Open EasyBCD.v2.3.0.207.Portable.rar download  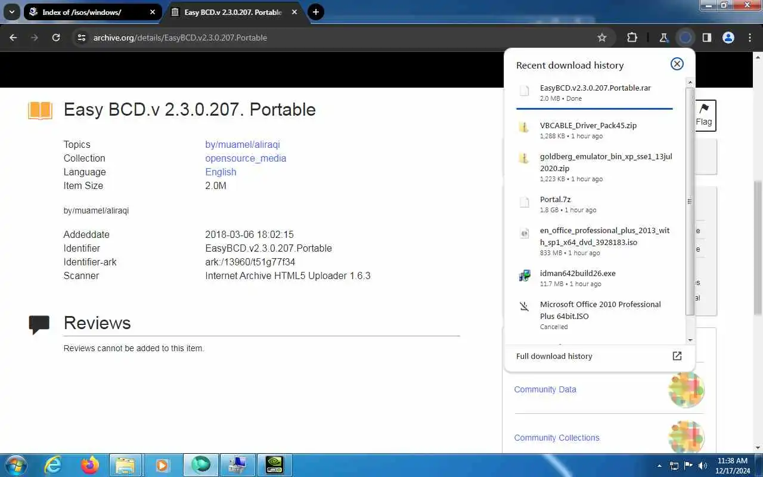pos(596,93)
